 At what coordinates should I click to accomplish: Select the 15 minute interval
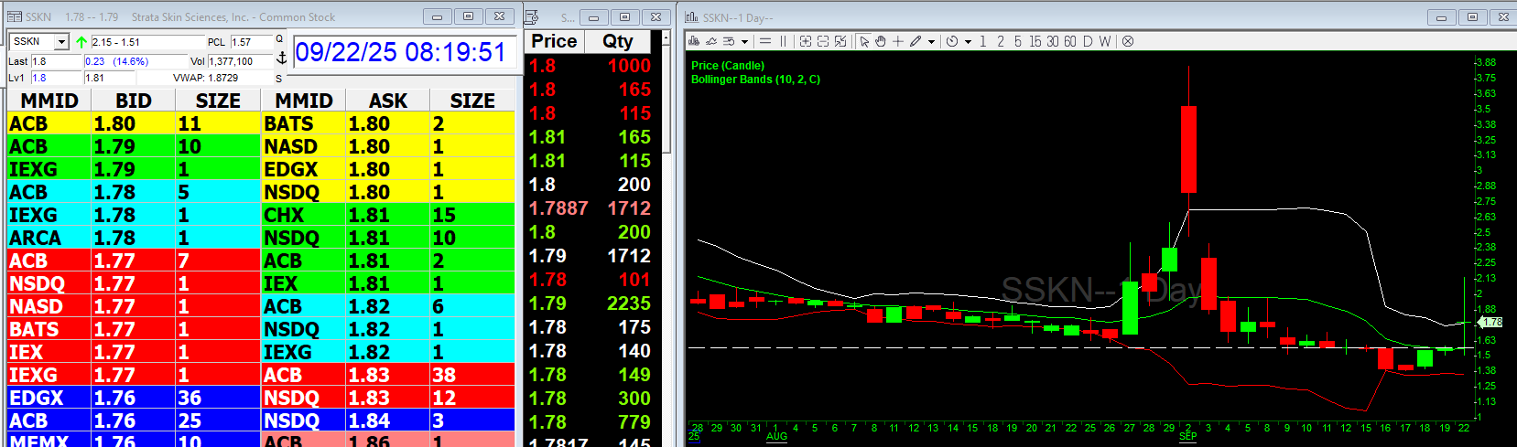point(1035,41)
